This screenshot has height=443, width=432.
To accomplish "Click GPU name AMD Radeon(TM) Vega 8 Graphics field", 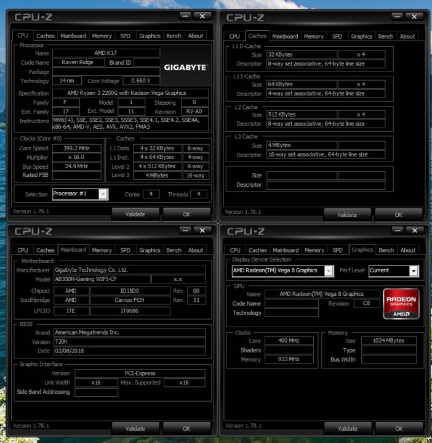I will pos(322,294).
